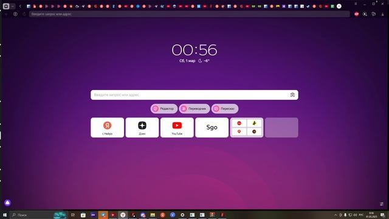The image size is (389, 219).
Task: Close the active new tab
Action: 339,6
